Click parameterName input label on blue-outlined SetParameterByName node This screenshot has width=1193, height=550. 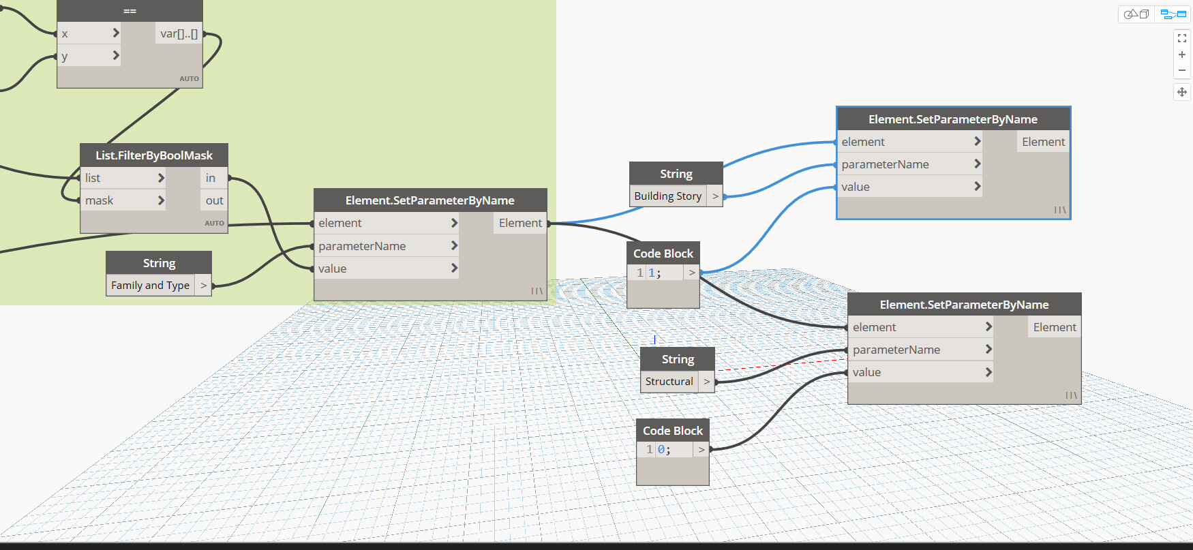885,164
